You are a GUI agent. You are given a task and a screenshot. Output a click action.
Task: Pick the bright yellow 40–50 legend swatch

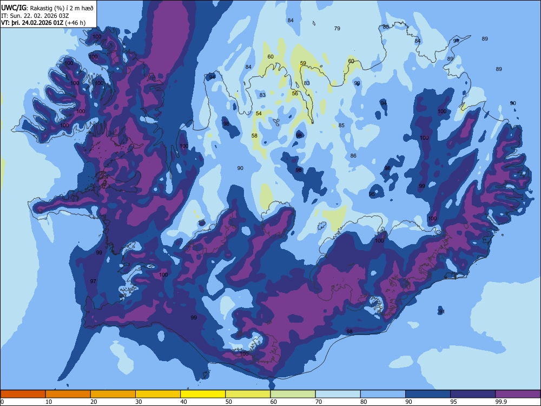coord(203,394)
